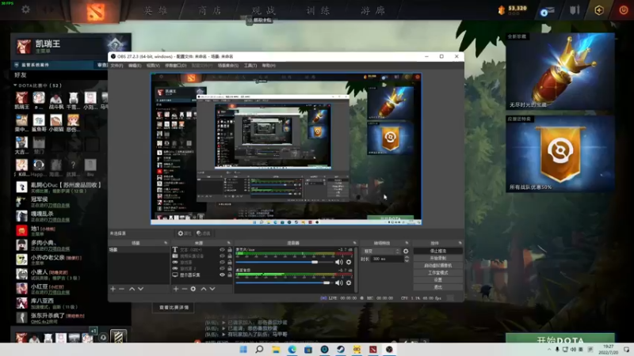Open OBS Studio from the taskbar
The width and height of the screenshot is (634, 356).
coord(389,349)
